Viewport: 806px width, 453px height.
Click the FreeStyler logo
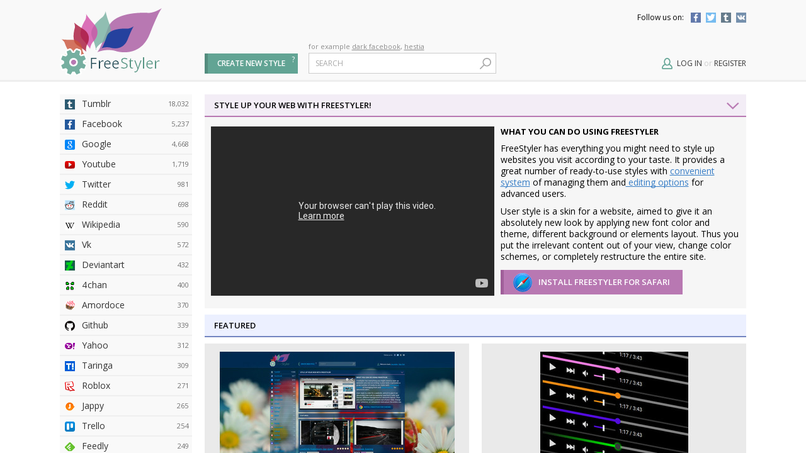[x=111, y=42]
